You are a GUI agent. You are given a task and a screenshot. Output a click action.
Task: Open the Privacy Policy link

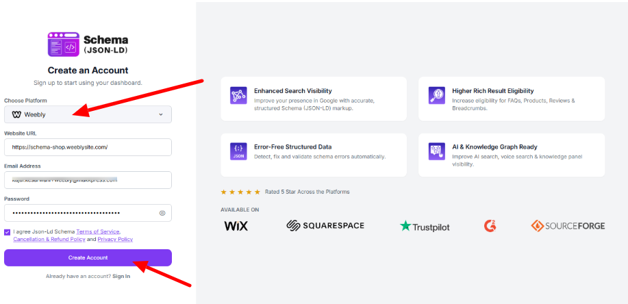(x=115, y=240)
